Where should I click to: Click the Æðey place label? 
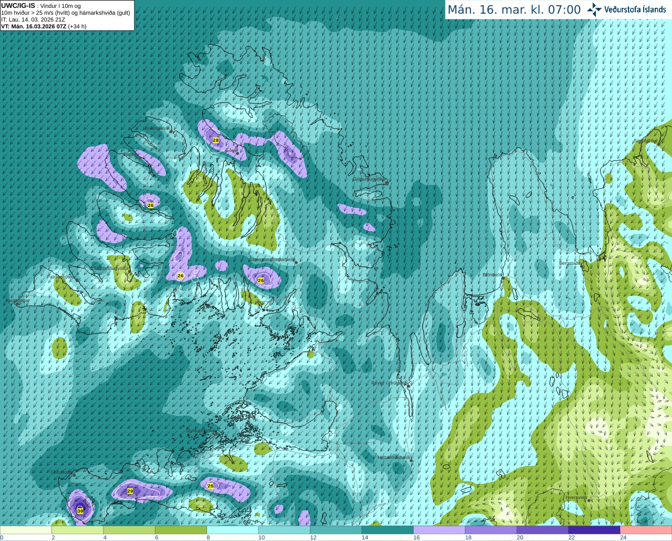(x=230, y=150)
